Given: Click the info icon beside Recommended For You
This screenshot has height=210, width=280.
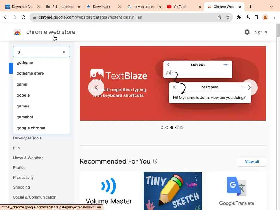Looking at the screenshot, I should pyautogui.click(x=155, y=161).
